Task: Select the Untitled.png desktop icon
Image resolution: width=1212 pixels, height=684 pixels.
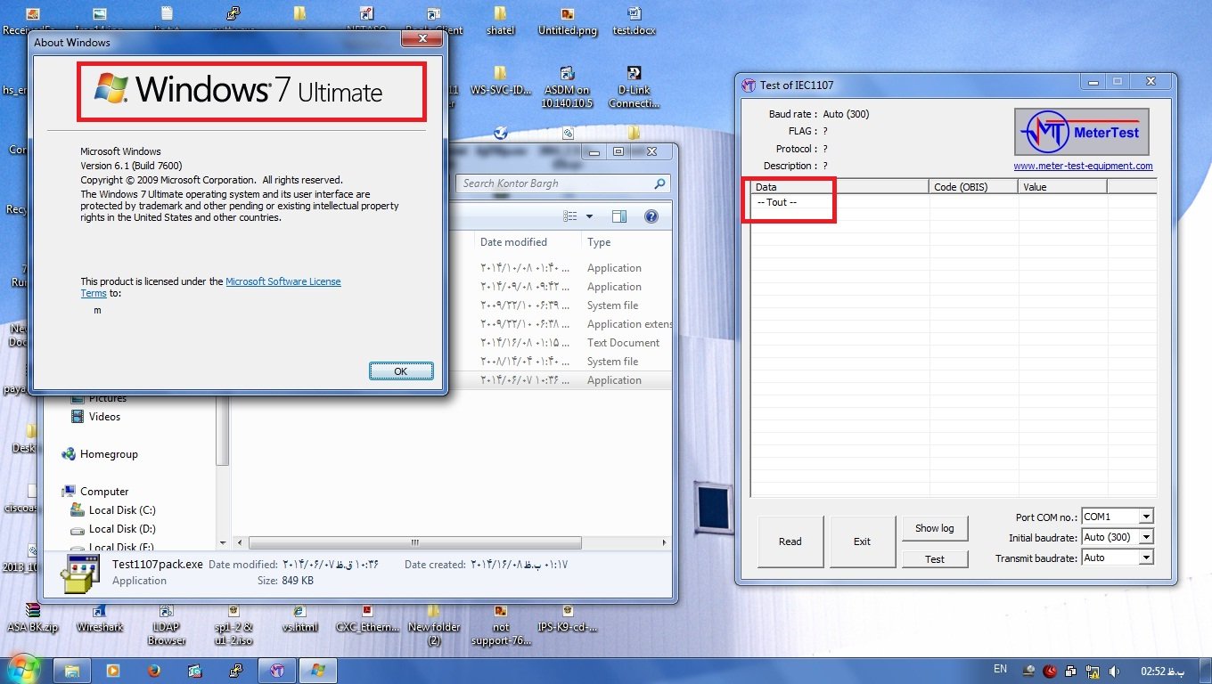Action: click(568, 21)
